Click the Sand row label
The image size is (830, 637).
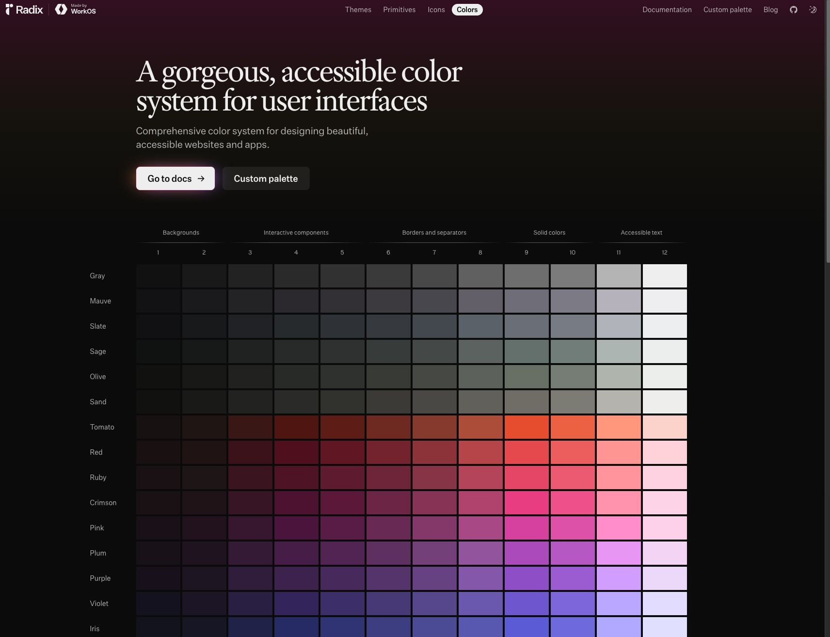pyautogui.click(x=98, y=402)
